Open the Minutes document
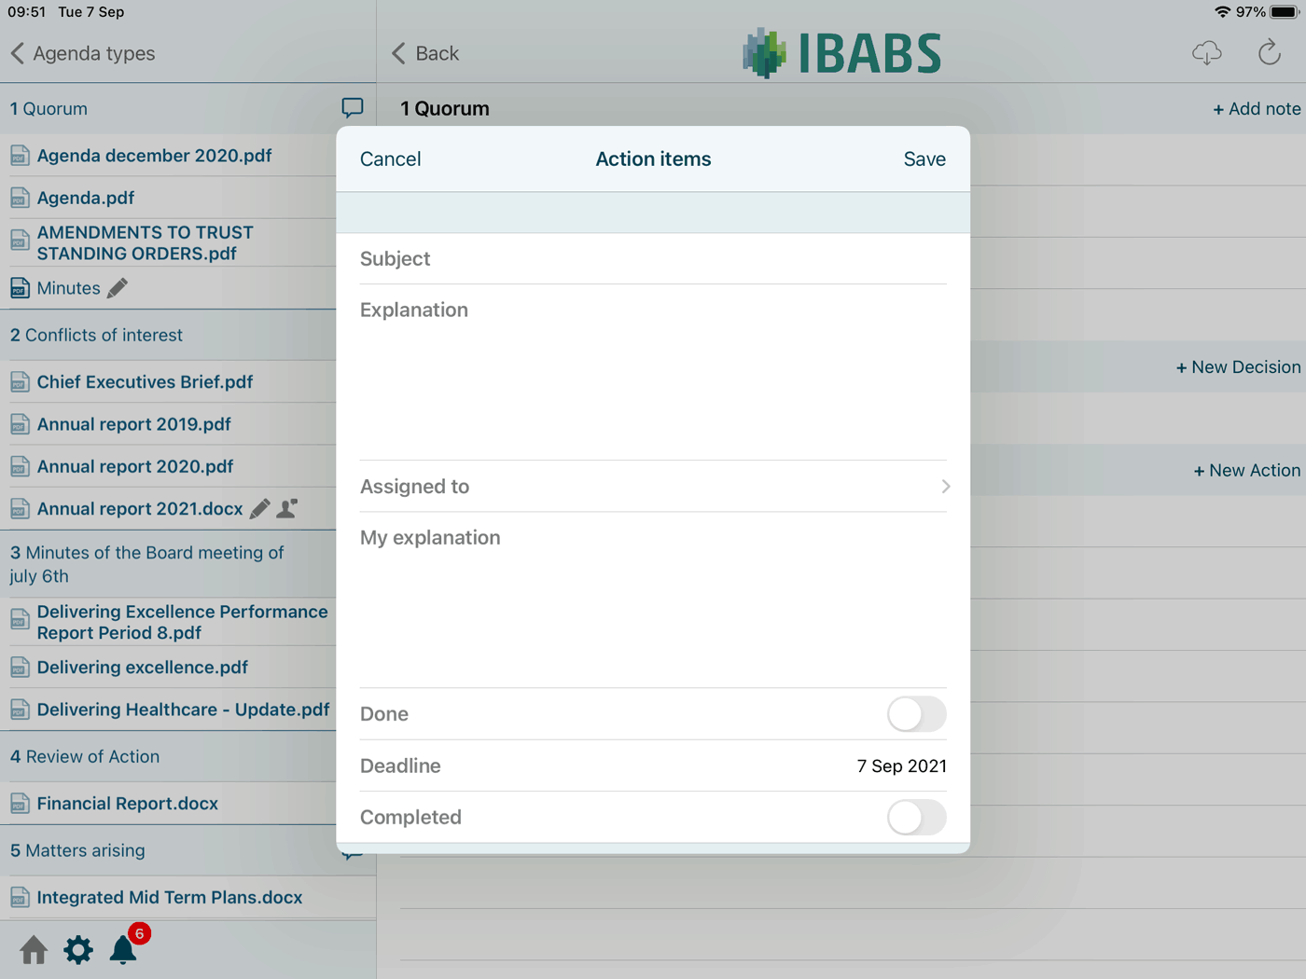 pos(68,288)
